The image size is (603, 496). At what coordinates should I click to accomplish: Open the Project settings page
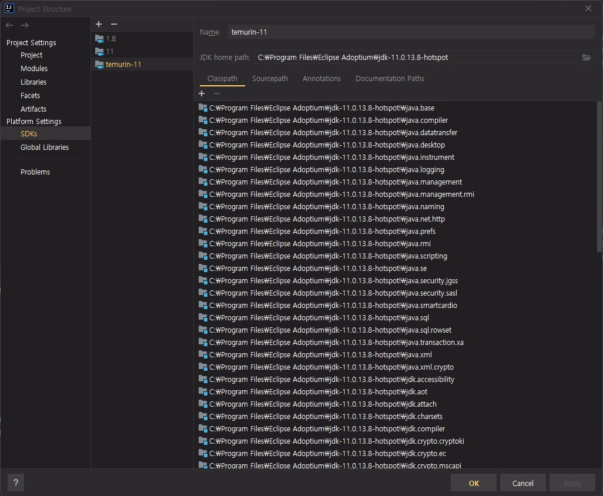[45, 55]
